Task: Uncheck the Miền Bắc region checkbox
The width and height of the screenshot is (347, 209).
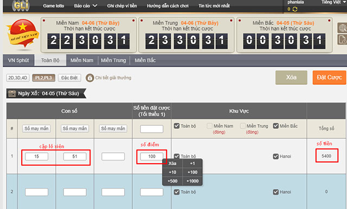Action: tap(276, 126)
